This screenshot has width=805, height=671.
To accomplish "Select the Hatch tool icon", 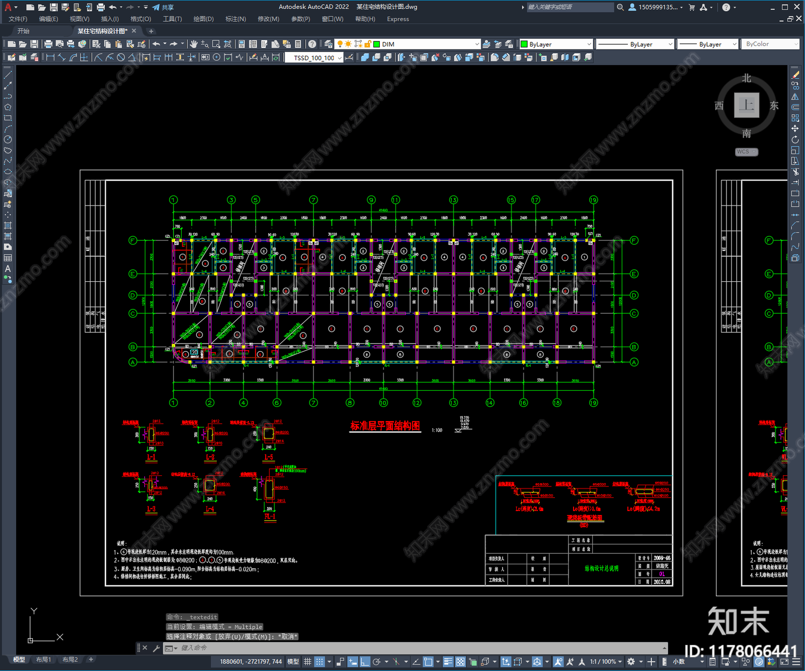I will click(x=8, y=225).
